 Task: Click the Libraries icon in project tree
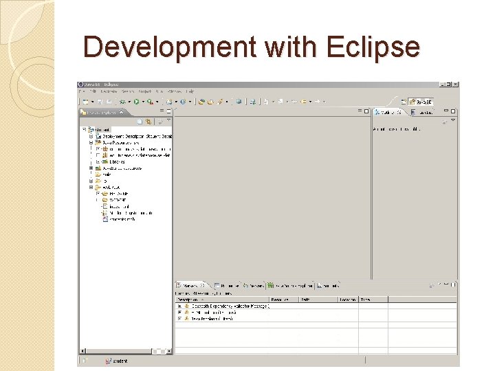[104, 161]
